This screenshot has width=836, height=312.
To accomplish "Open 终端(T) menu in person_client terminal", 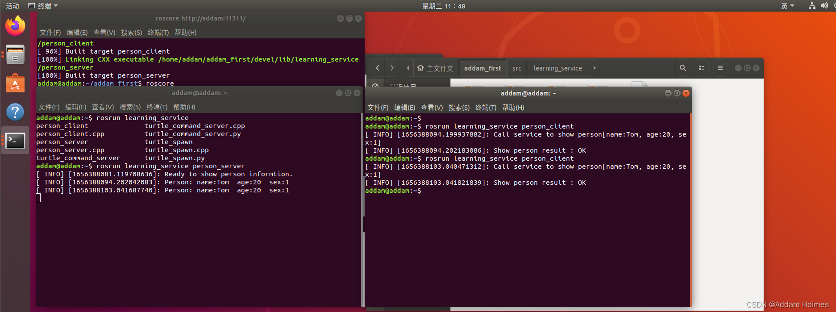I will point(486,108).
